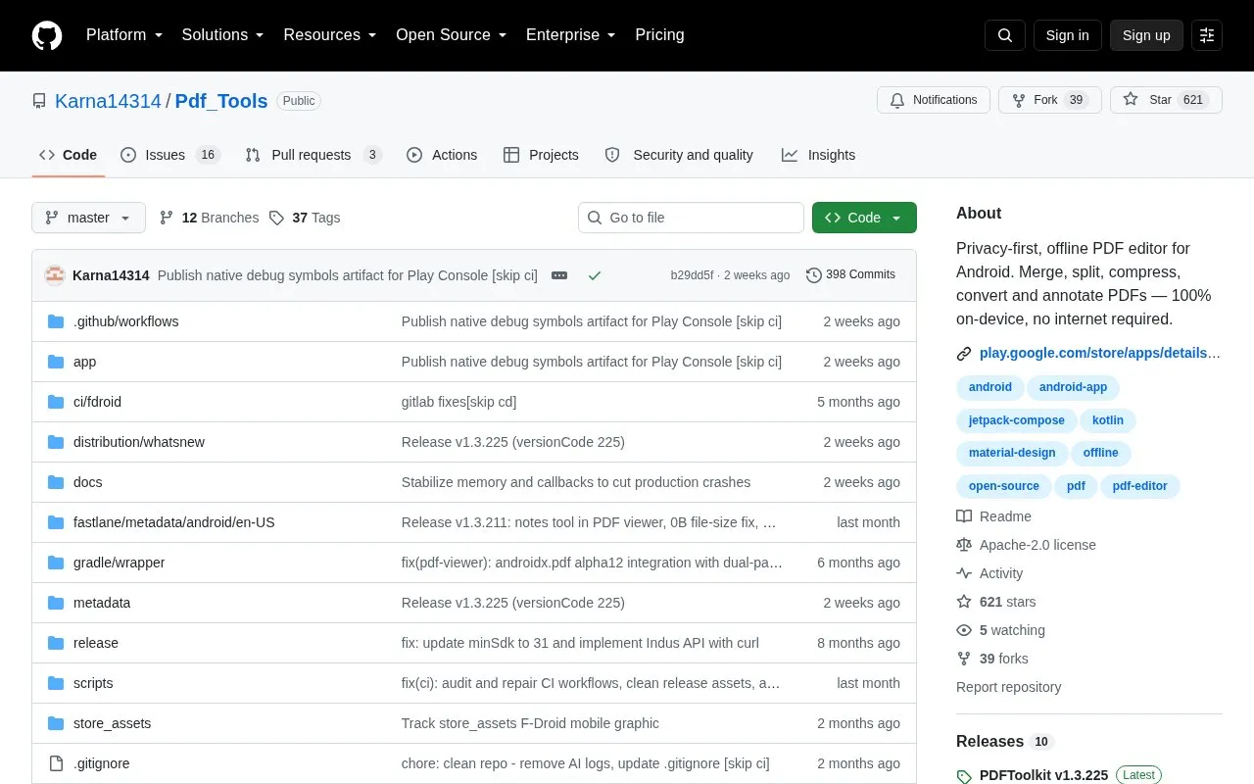Open the Pricing link
The image size is (1254, 784).
click(x=659, y=35)
